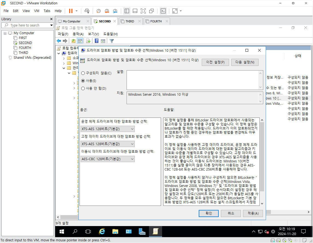
Task: Click the stretch guest display icon
Action: pyautogui.click(x=175, y=11)
